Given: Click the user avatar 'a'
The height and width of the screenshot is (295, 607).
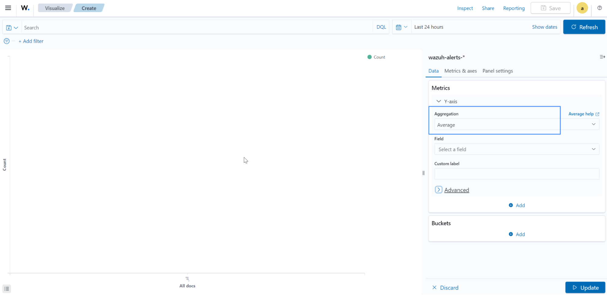Looking at the screenshot, I should point(582,8).
